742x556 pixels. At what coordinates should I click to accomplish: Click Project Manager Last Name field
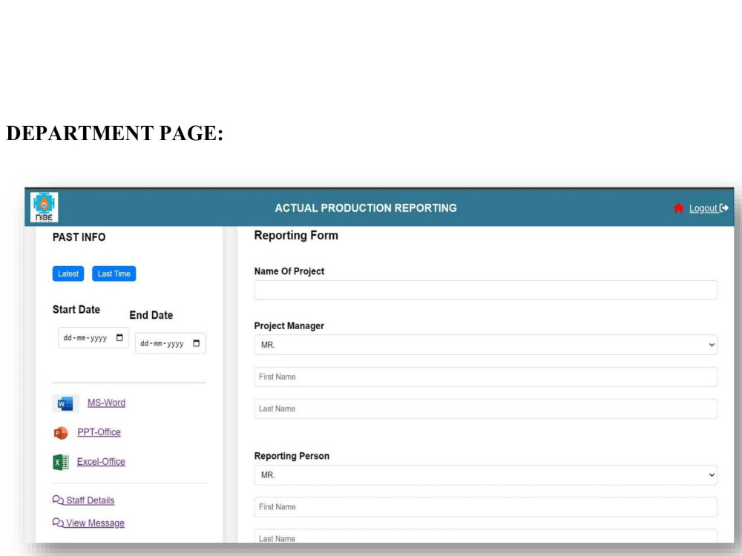(x=485, y=408)
